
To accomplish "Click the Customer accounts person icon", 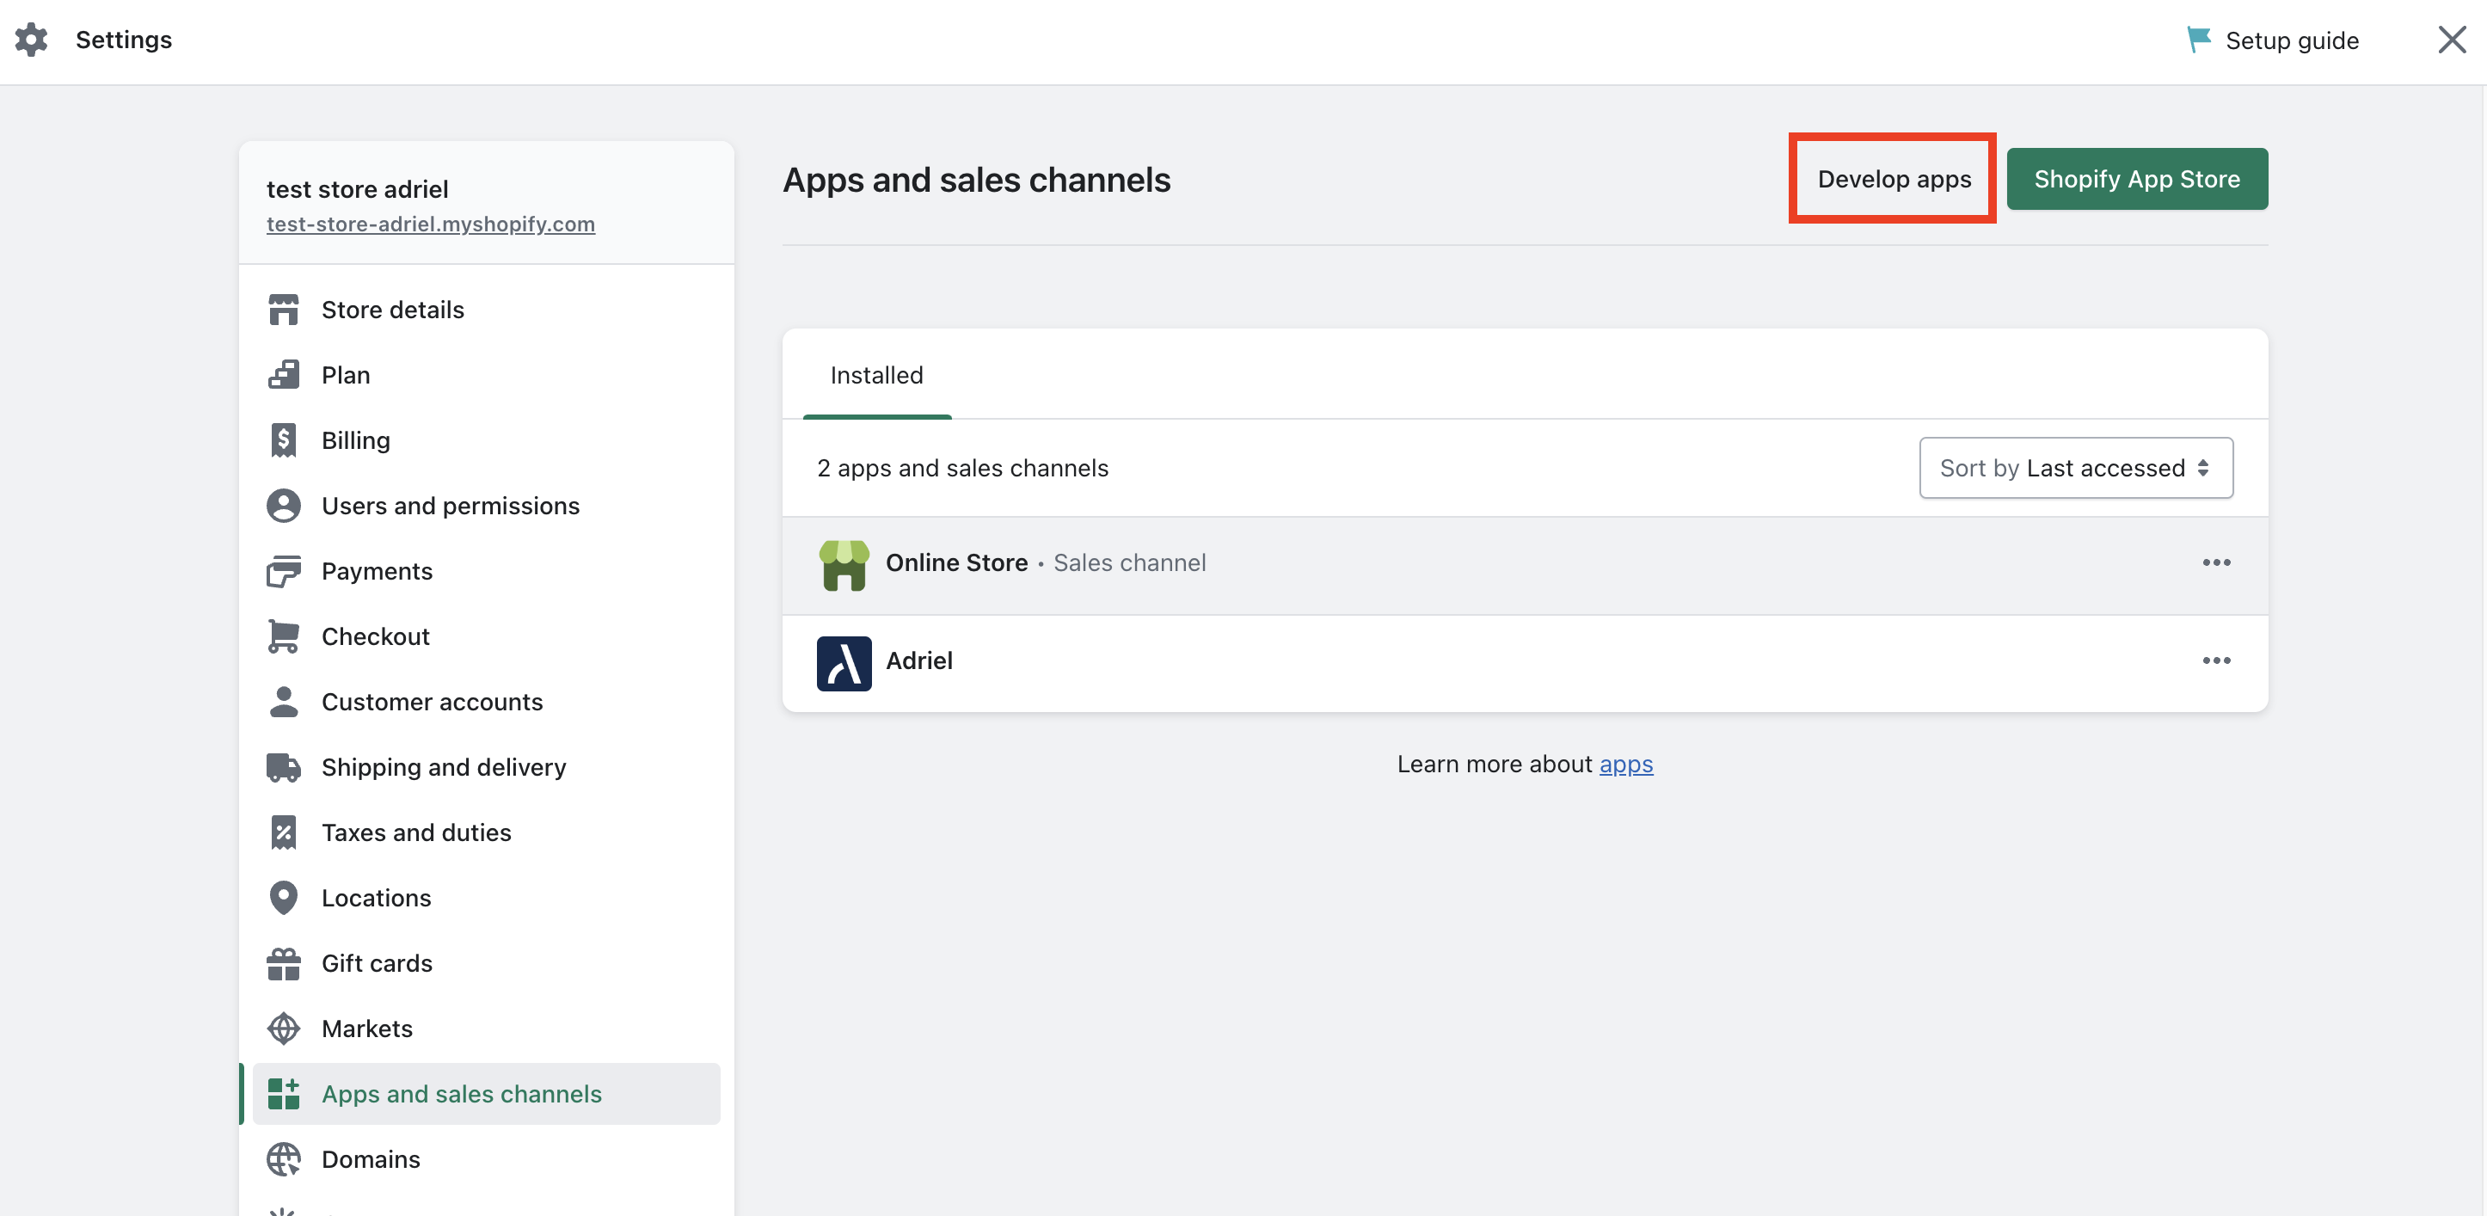I will click(x=283, y=703).
